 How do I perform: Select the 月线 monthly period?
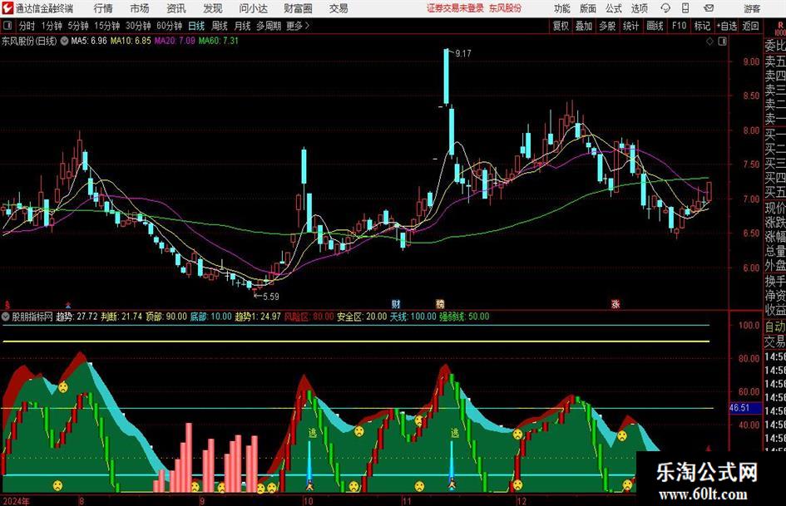click(243, 26)
